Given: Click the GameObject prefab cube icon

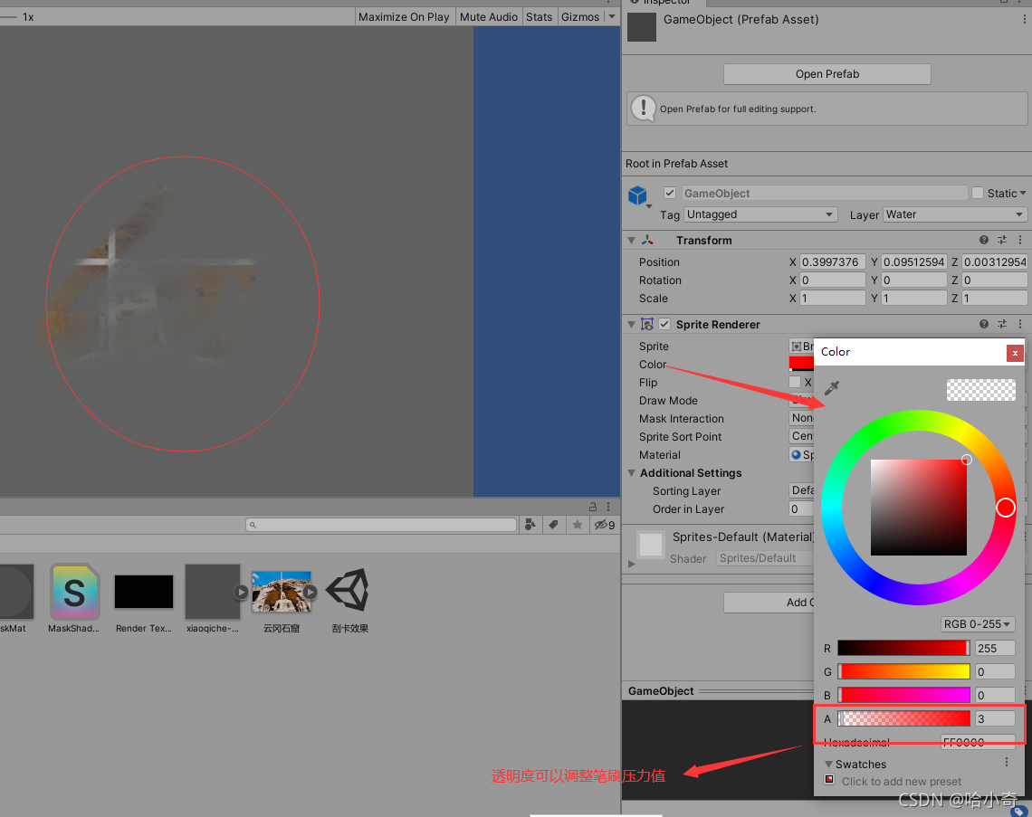Looking at the screenshot, I should pyautogui.click(x=639, y=194).
